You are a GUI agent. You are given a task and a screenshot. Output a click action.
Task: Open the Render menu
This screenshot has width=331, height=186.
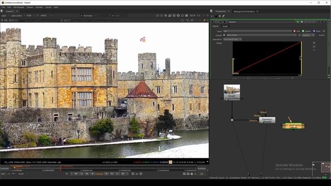(39, 7)
